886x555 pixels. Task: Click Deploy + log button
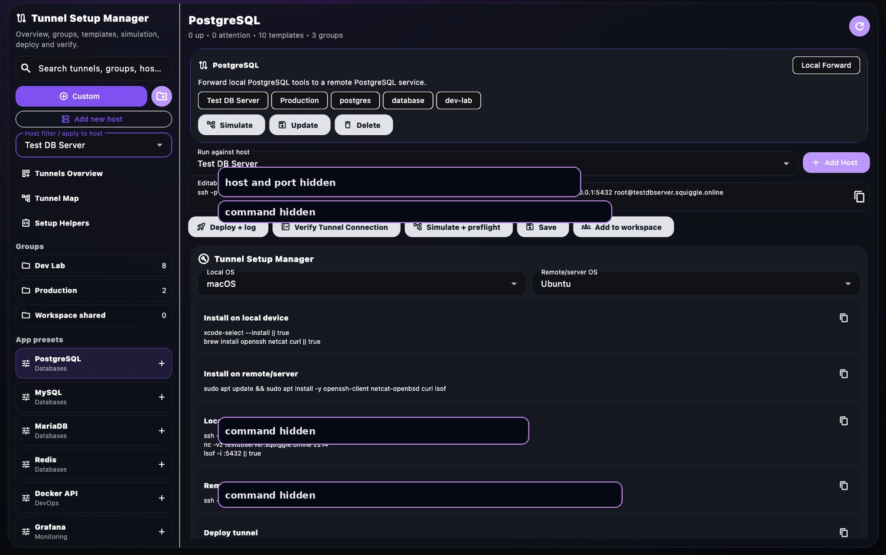coord(228,227)
